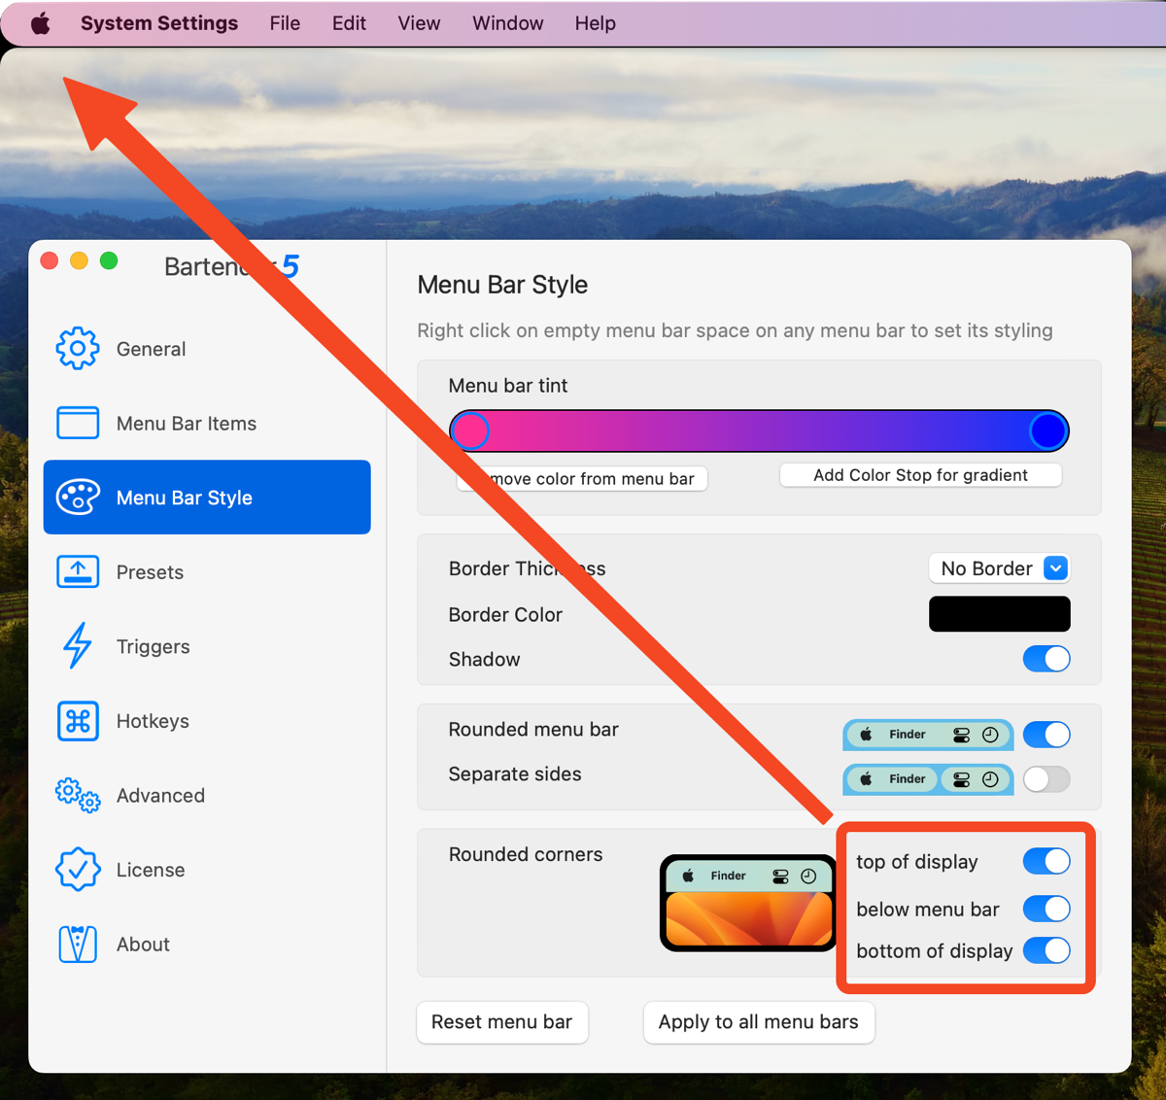Turn off the Shadow toggle
Screen dimensions: 1166x1100
click(x=1046, y=659)
